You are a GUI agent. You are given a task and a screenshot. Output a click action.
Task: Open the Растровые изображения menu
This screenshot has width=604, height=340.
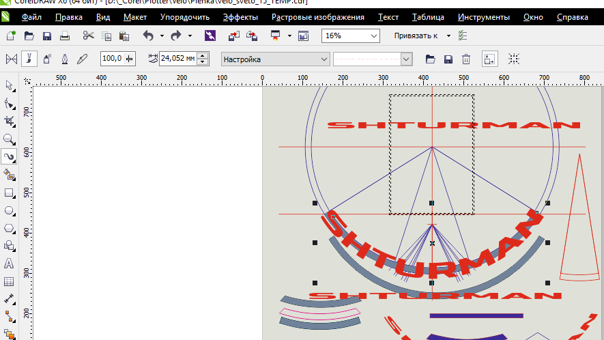[x=318, y=17]
